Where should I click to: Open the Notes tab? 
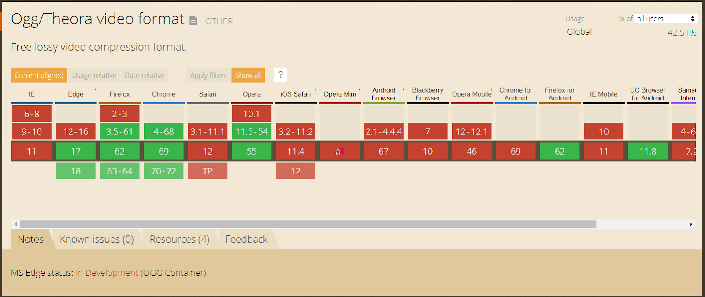[x=31, y=239]
